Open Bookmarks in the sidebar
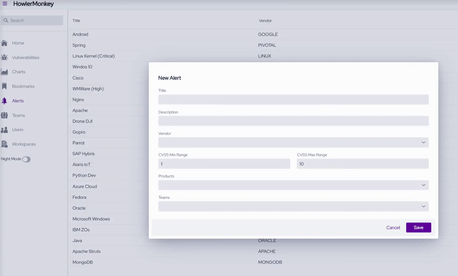Image resolution: width=458 pixels, height=276 pixels. pos(23,86)
